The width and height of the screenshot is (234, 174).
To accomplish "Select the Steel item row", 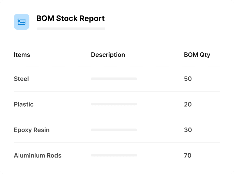I will tap(21, 79).
